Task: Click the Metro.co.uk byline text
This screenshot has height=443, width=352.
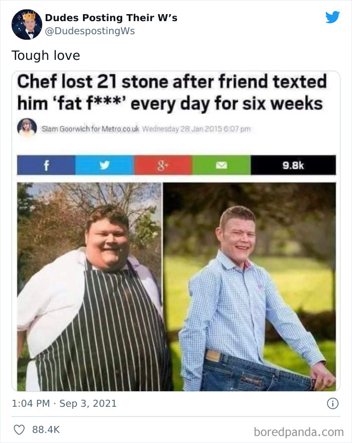Action: tap(91, 129)
